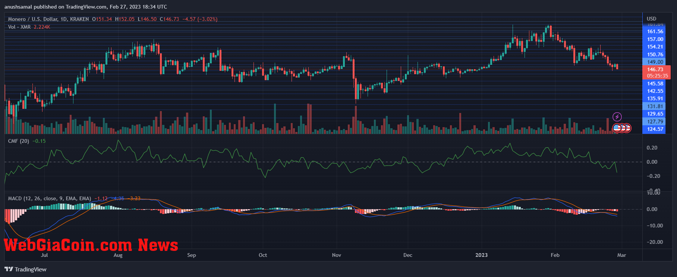Click the Oct label on the time axis

click(x=263, y=255)
